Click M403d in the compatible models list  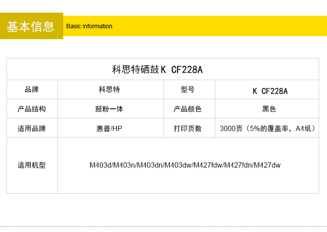tap(100, 165)
